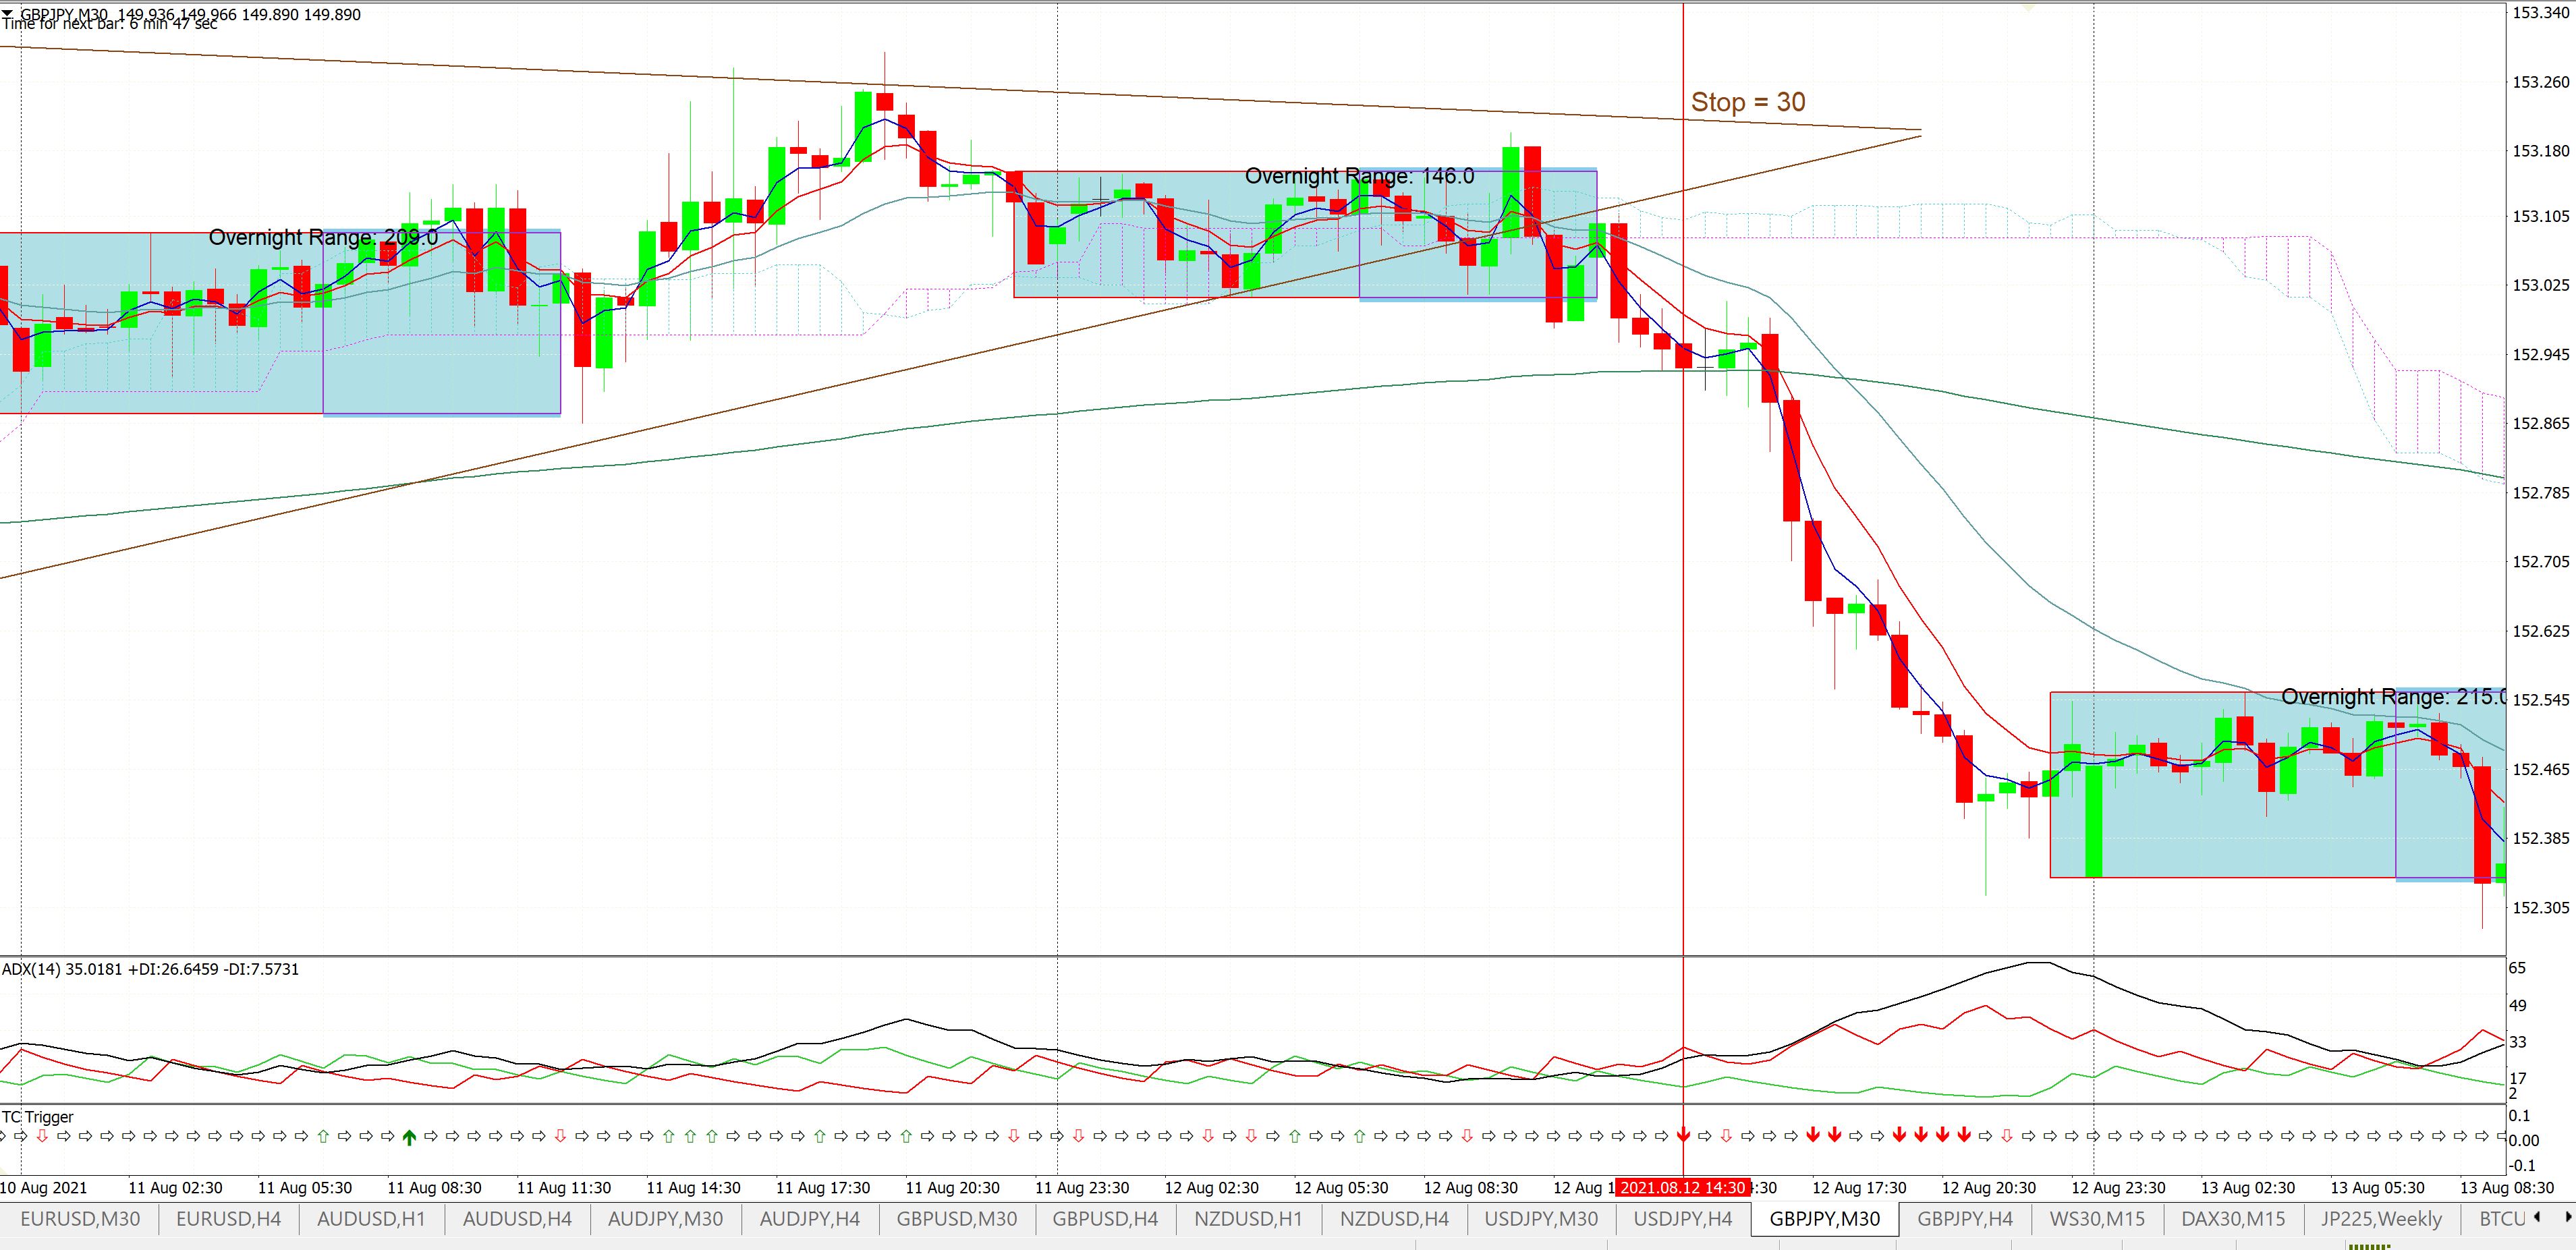Click the red 2021.08.12 14:30 date label
The height and width of the screenshot is (1250, 2576).
[x=1682, y=1188]
